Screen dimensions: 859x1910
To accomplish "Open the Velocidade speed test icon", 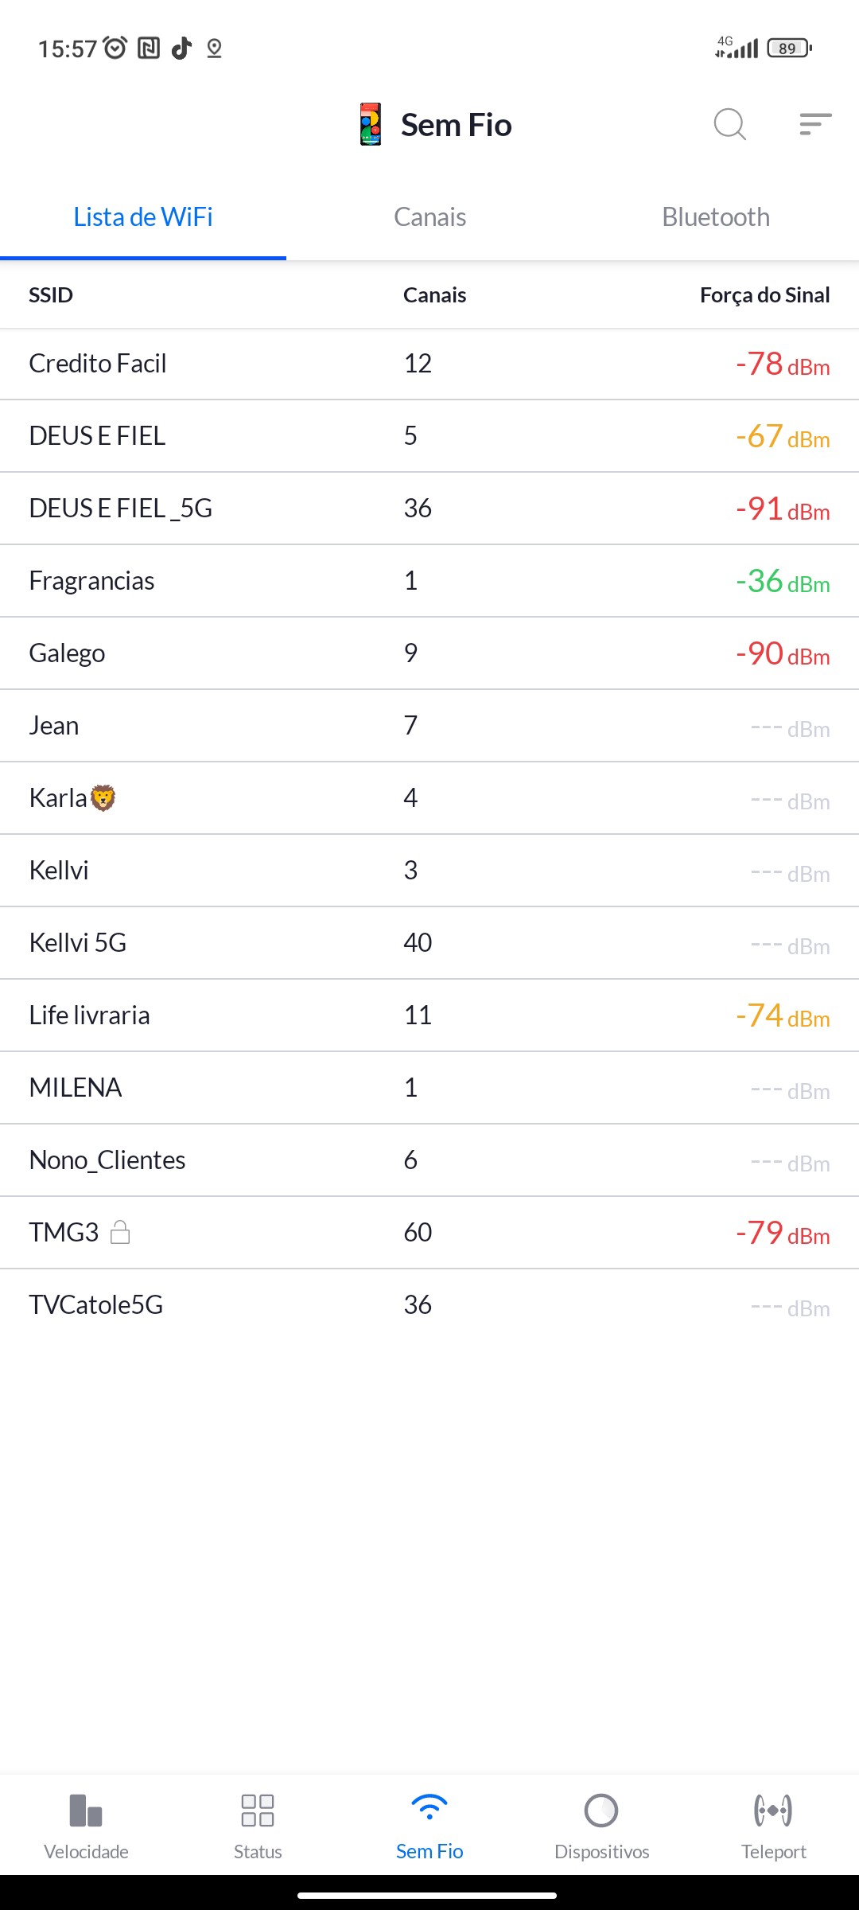I will pyautogui.click(x=86, y=1811).
